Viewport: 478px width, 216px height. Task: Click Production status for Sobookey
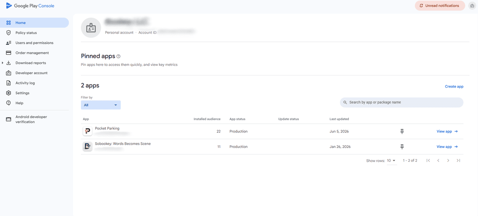239,147
